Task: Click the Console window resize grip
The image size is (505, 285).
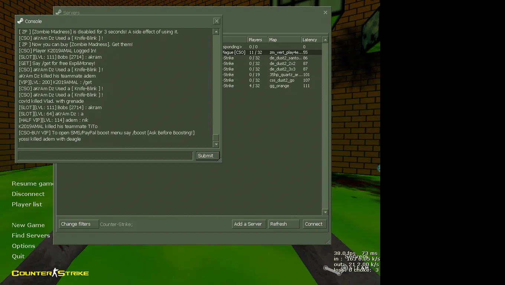Action: [219, 160]
